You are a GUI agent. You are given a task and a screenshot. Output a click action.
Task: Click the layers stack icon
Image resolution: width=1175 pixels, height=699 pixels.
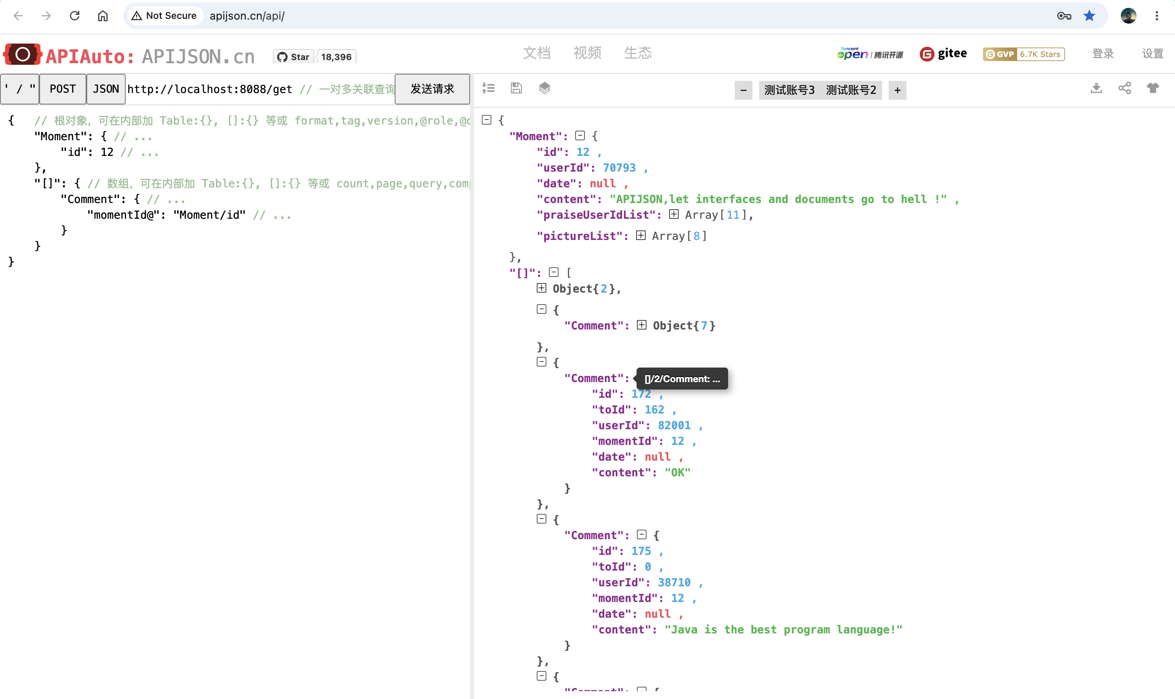click(544, 88)
